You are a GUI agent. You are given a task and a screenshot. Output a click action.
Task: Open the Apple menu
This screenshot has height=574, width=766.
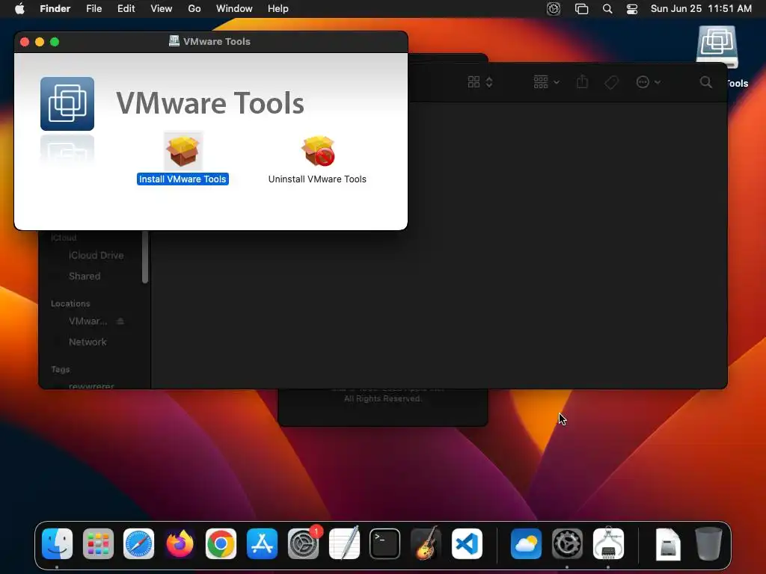click(19, 9)
